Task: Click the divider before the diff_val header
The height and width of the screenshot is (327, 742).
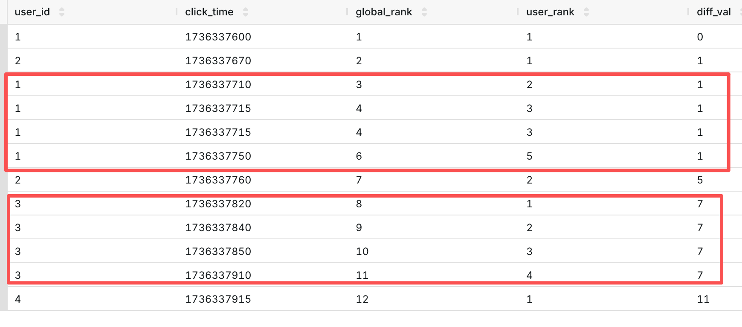Action: [688, 12]
